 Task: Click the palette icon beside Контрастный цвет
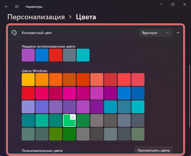tap(14, 33)
